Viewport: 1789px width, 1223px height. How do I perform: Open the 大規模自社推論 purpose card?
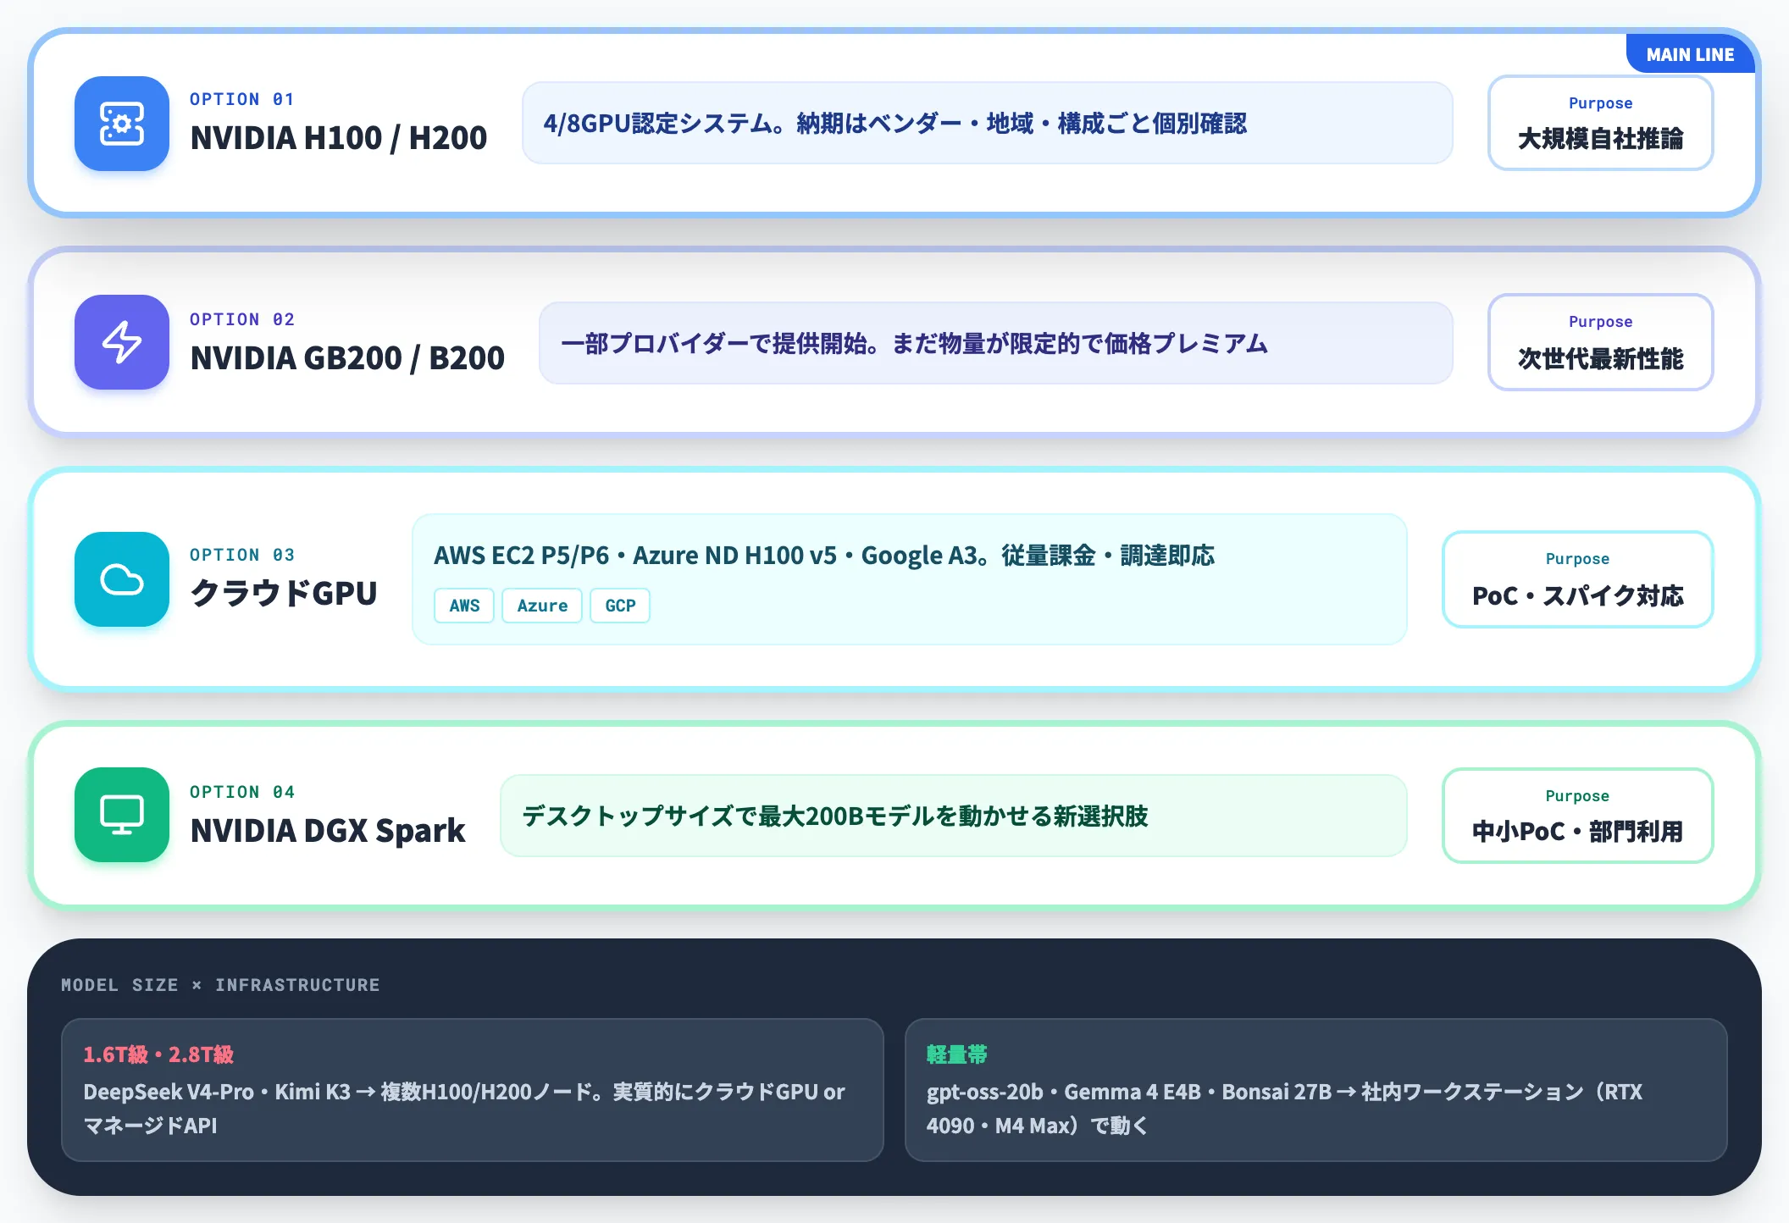1601,123
